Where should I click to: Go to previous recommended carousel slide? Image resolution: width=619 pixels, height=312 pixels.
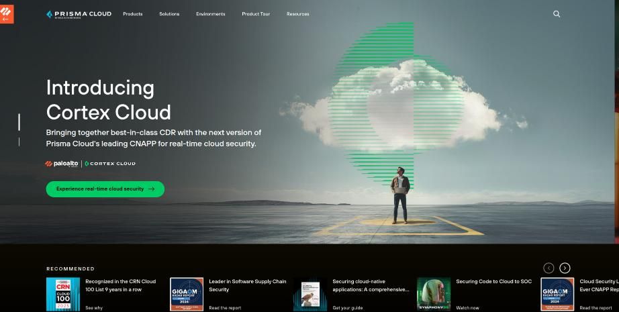tap(549, 268)
